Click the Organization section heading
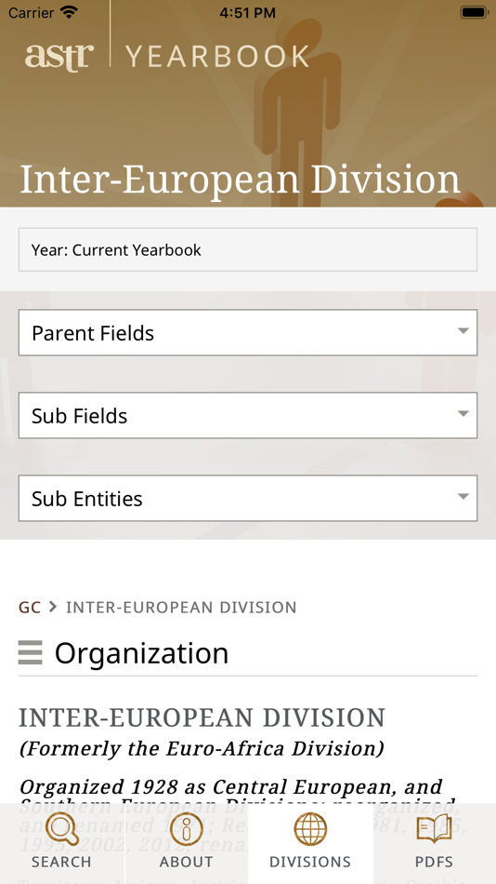This screenshot has width=496, height=884. (141, 653)
